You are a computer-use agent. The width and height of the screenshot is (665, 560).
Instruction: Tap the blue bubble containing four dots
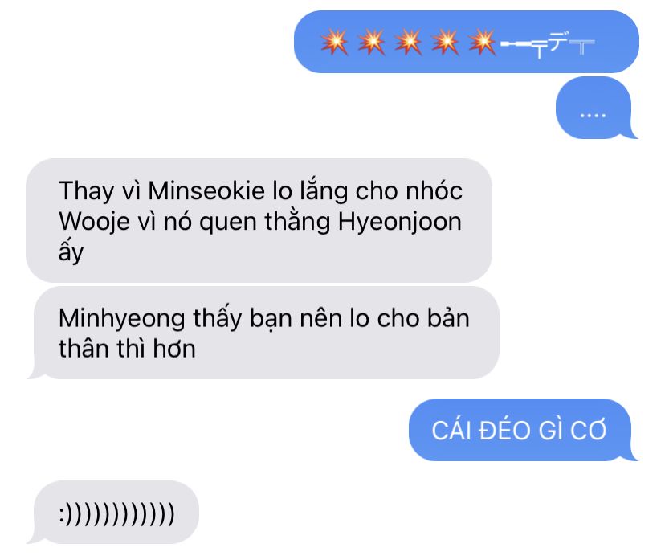click(x=595, y=108)
